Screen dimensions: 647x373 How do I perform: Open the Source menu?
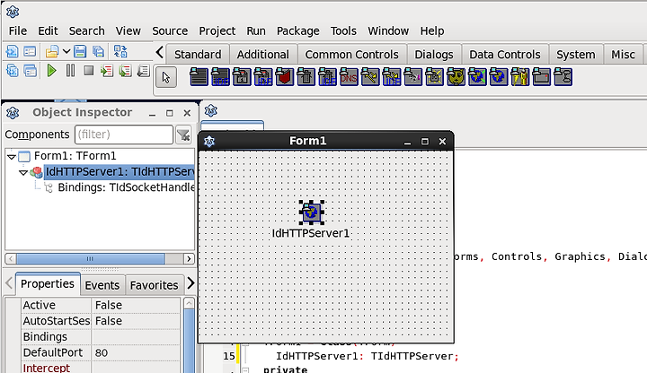click(x=170, y=30)
